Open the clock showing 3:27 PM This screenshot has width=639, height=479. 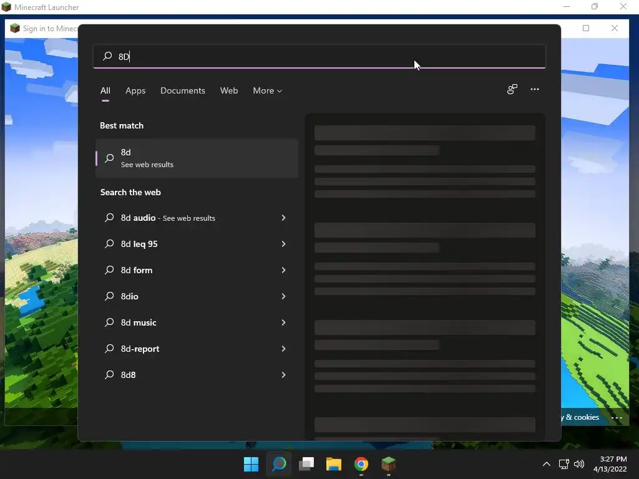[x=610, y=464]
